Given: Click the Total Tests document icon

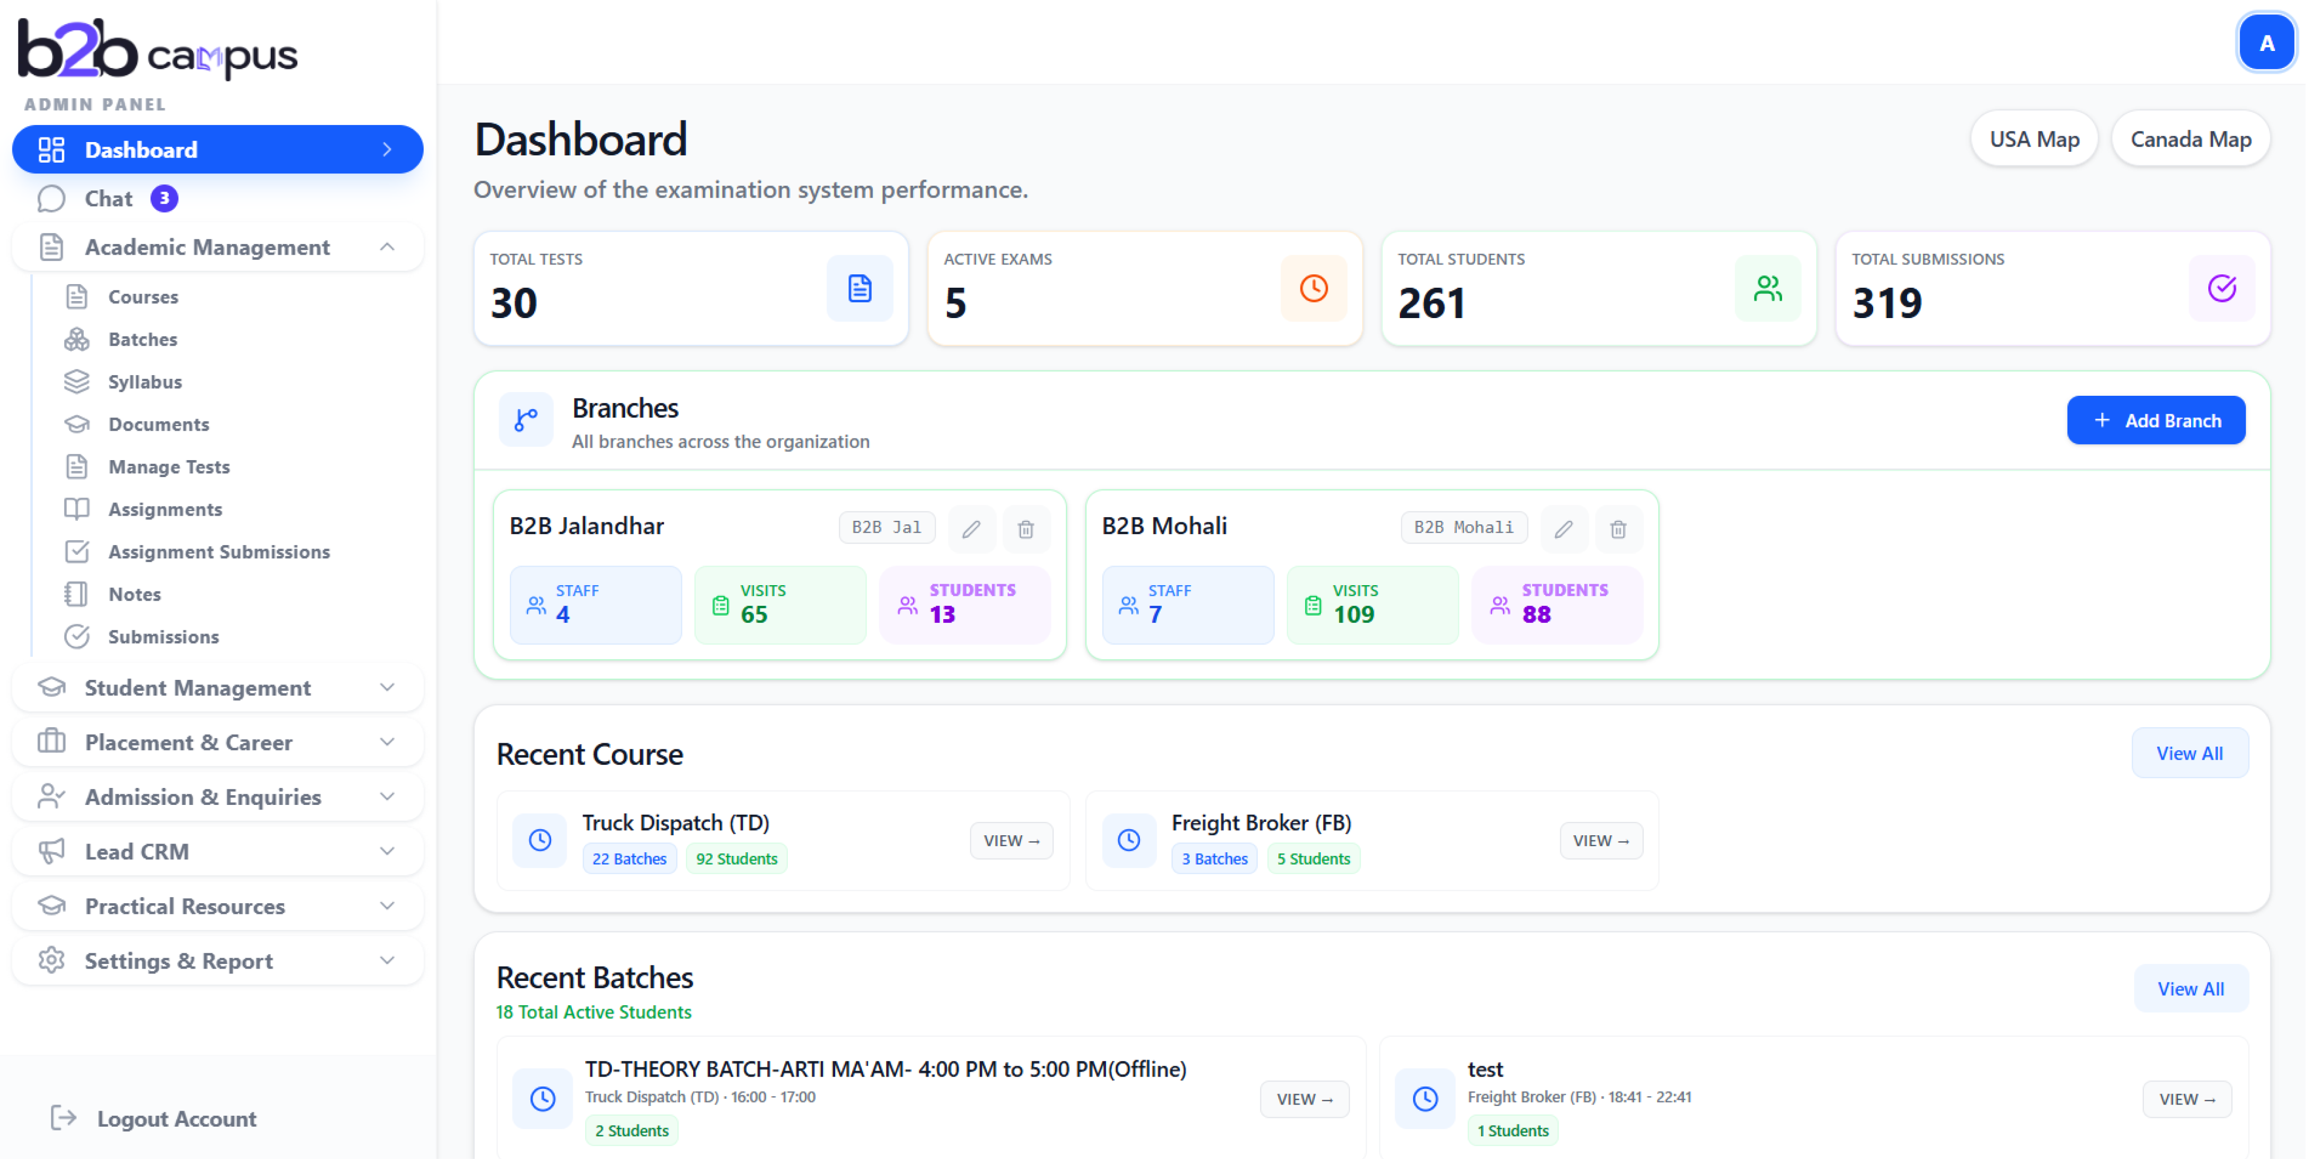Looking at the screenshot, I should pos(858,288).
